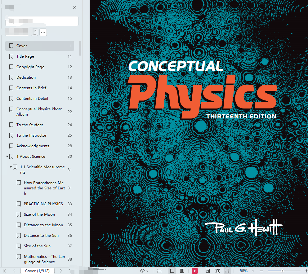The width and height of the screenshot is (308, 274).
Task: Switch to two-page view
Action: pyautogui.click(x=182, y=271)
